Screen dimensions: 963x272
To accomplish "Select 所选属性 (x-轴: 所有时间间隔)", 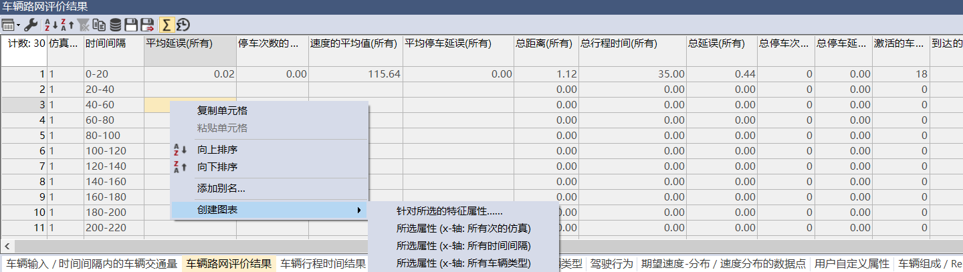I will click(463, 246).
